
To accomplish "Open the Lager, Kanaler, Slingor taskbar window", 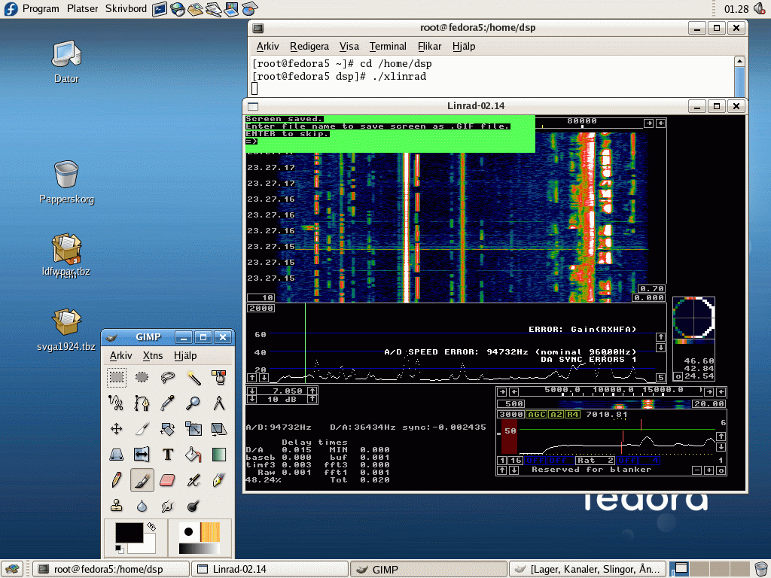I will (587, 569).
